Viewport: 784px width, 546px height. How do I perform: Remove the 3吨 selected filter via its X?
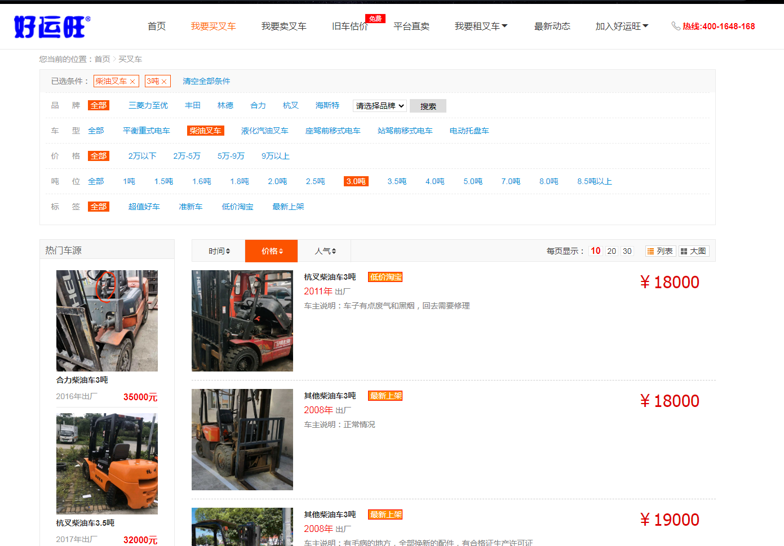point(164,82)
